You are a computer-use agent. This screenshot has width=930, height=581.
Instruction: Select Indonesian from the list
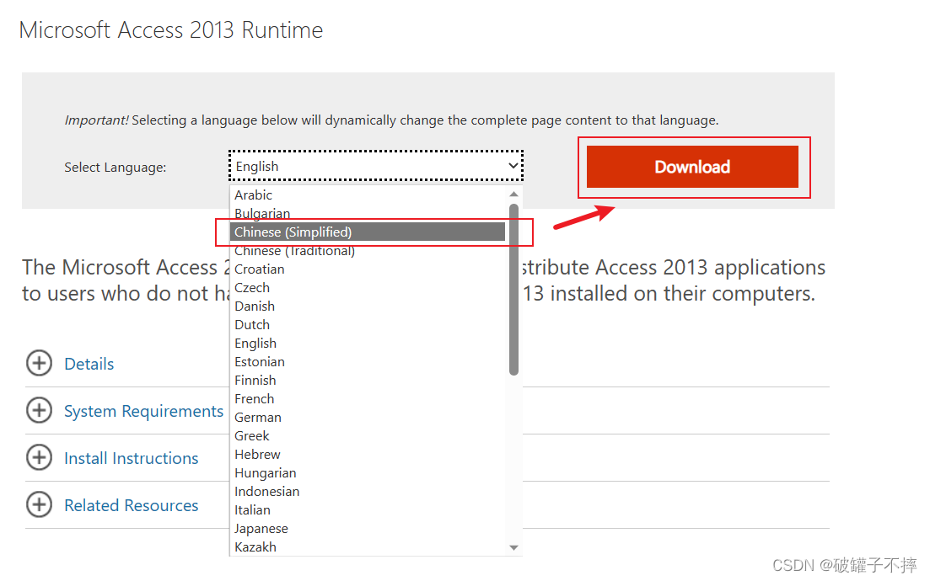point(368,491)
